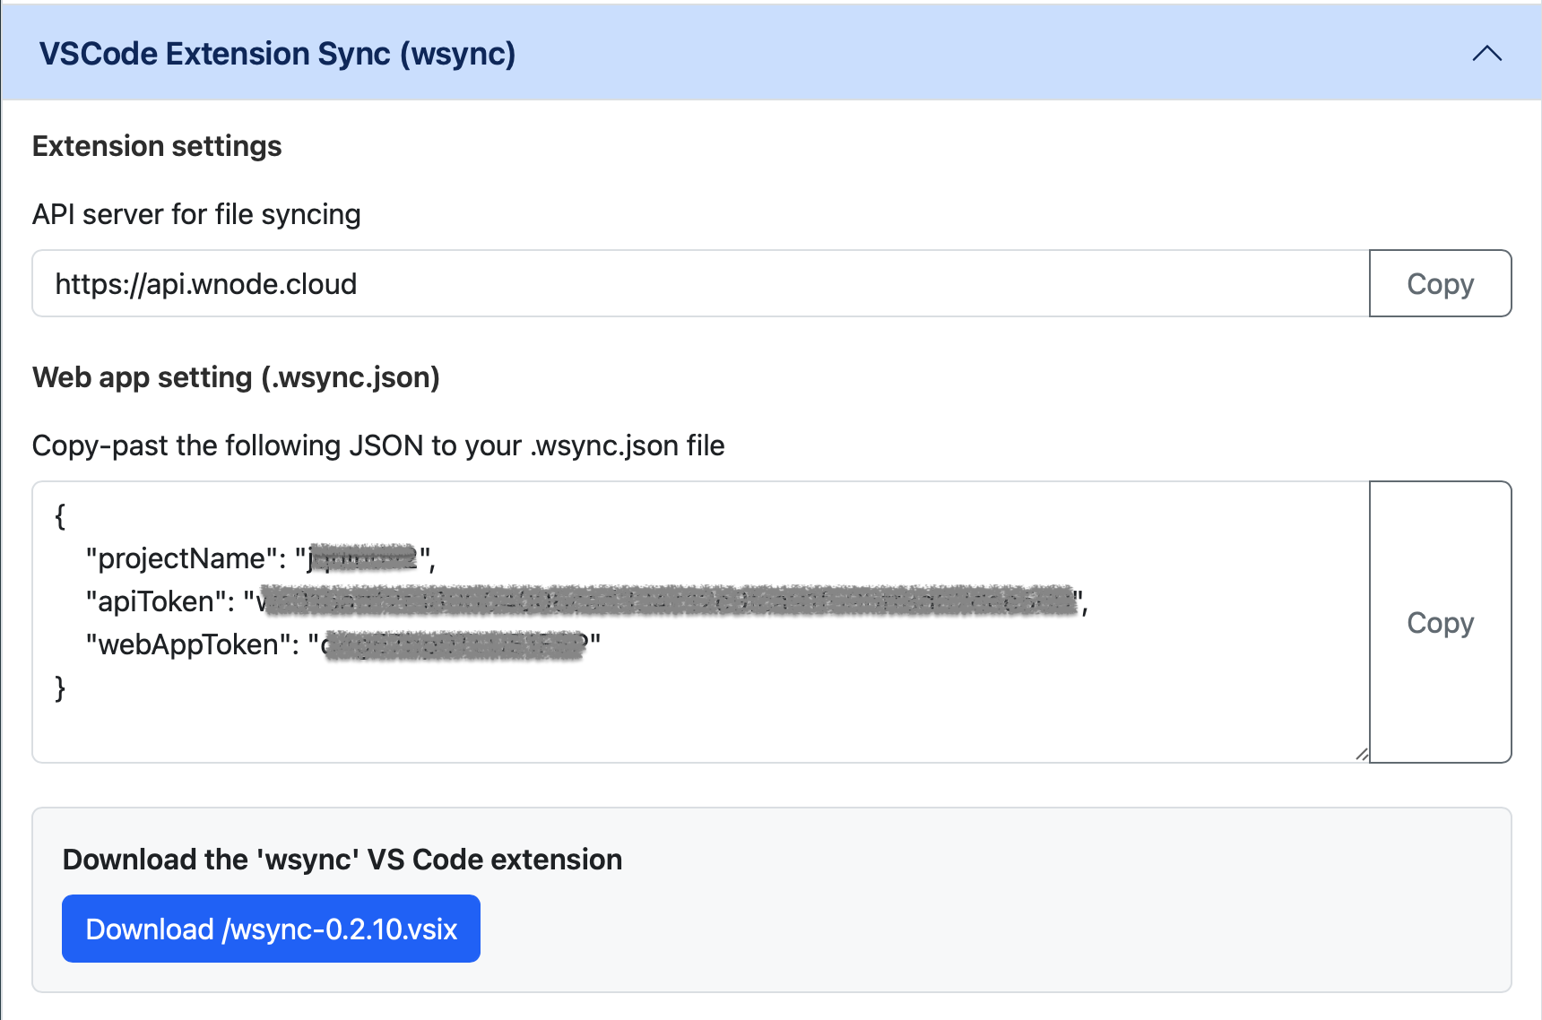Click the Copy-past JSON instruction text
The height and width of the screenshot is (1020, 1542).
tap(378, 445)
